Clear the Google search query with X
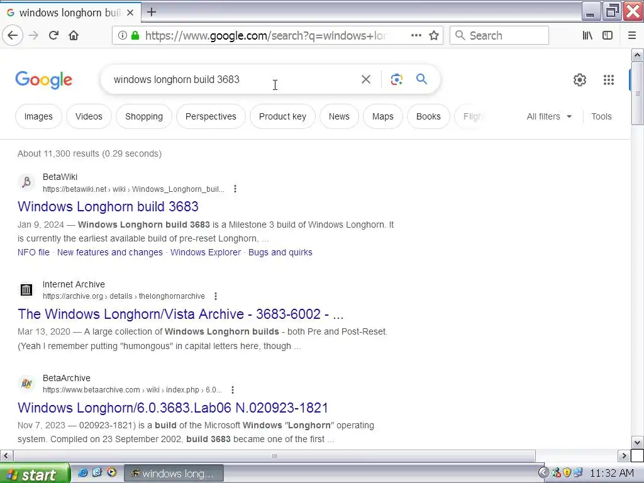Viewport: 644px width, 483px height. (x=365, y=79)
